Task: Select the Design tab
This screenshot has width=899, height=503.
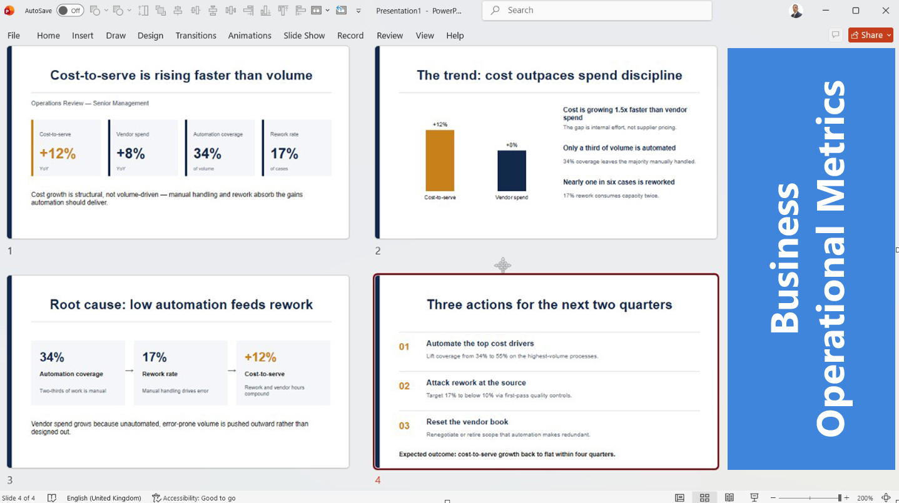Action: (x=150, y=36)
